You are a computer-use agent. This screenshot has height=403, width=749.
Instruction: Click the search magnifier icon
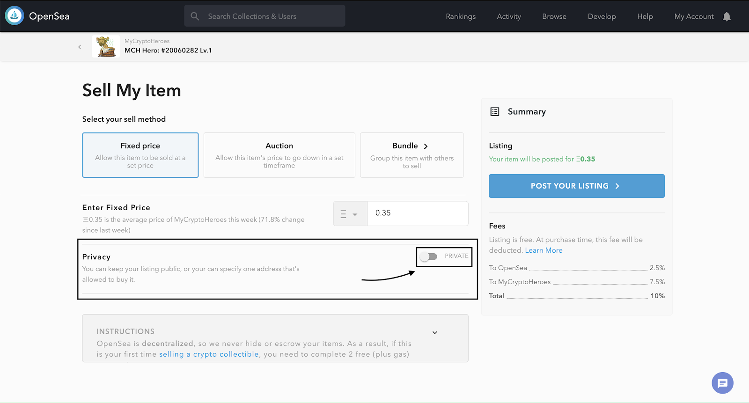tap(195, 16)
